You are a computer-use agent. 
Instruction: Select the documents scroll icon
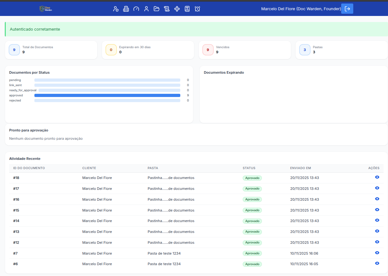pos(167,9)
